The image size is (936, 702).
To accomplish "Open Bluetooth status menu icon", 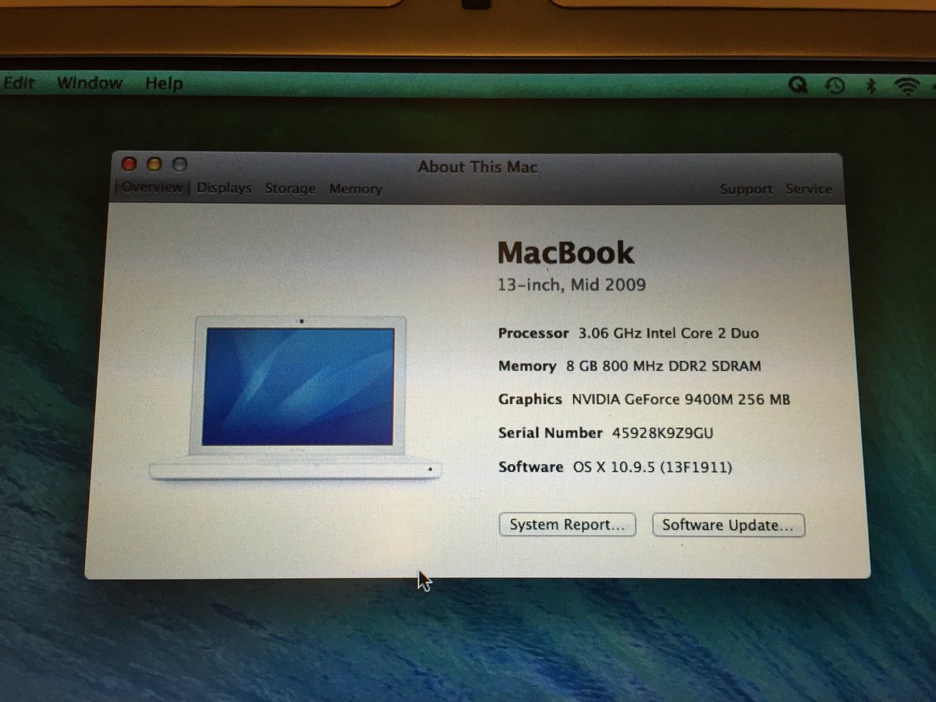I will pyautogui.click(x=872, y=87).
